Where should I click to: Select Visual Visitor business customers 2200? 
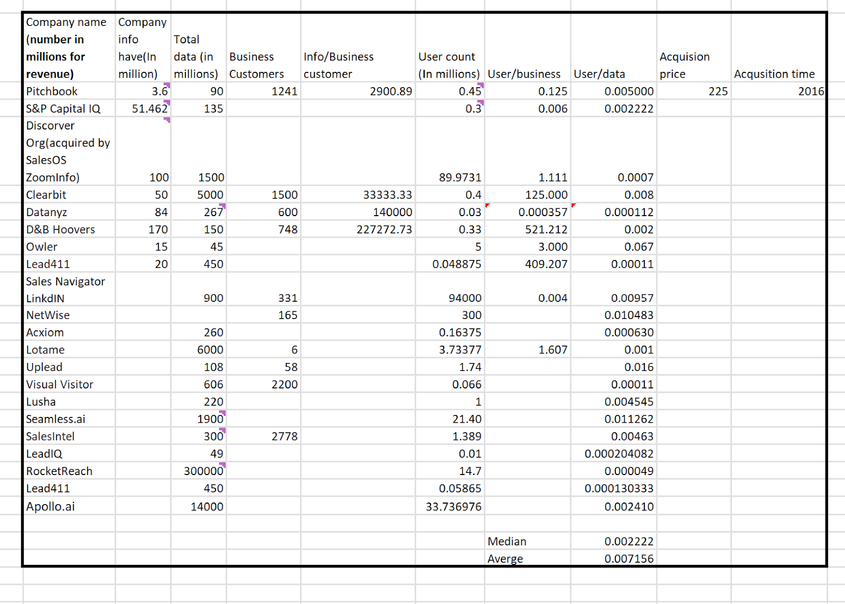click(x=264, y=384)
